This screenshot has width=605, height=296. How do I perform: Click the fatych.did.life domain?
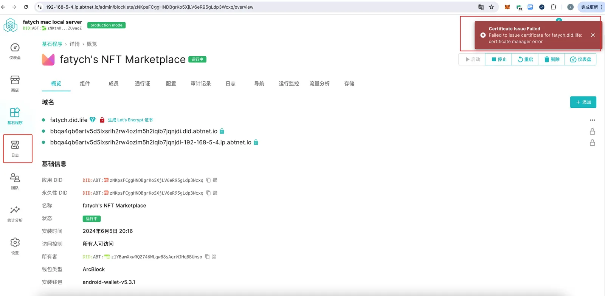69,120
